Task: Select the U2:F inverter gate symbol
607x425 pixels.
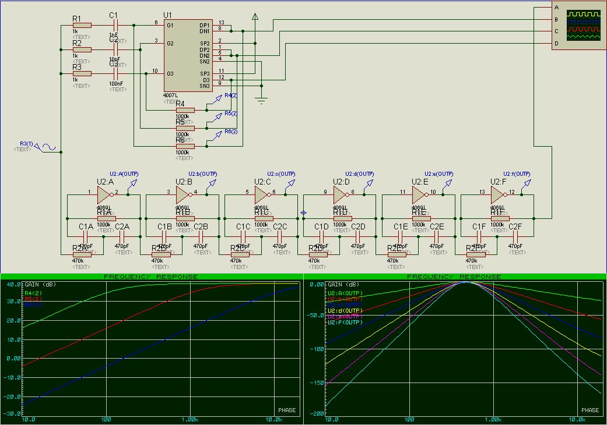Action: (499, 195)
